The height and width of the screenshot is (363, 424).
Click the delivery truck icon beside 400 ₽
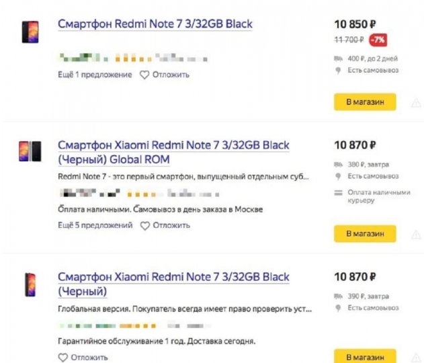[x=338, y=58]
